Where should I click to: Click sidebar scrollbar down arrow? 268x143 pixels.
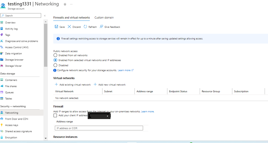click(46, 138)
